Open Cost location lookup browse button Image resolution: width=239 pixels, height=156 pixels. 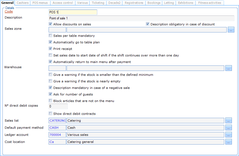tap(229, 142)
